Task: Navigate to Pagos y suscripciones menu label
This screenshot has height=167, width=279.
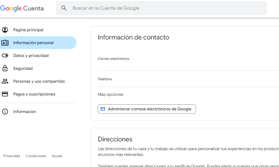Action: (x=34, y=94)
